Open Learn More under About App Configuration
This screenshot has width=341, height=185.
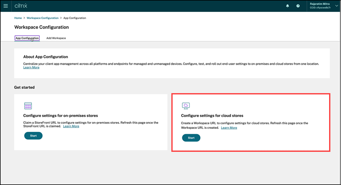coord(31,68)
